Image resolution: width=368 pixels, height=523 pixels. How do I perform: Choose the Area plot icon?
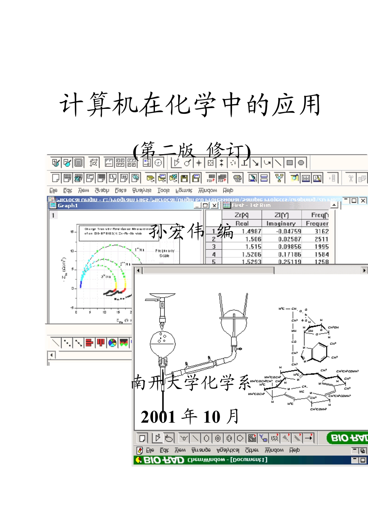(x=124, y=342)
